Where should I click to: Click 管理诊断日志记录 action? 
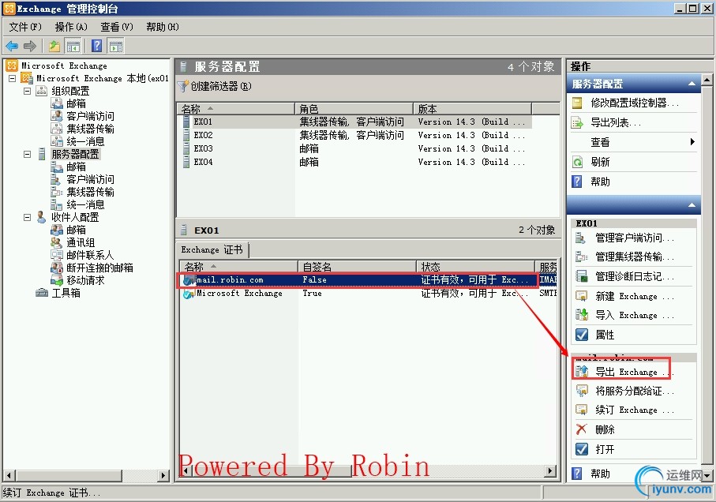pyautogui.click(x=634, y=276)
